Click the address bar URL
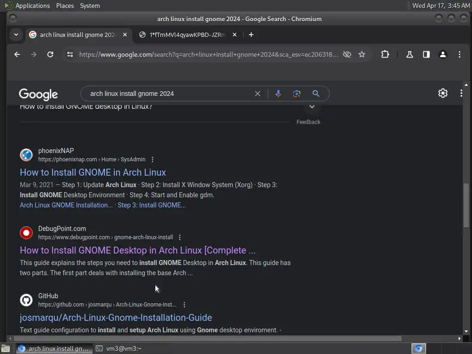This screenshot has height=354, width=472. (209, 54)
